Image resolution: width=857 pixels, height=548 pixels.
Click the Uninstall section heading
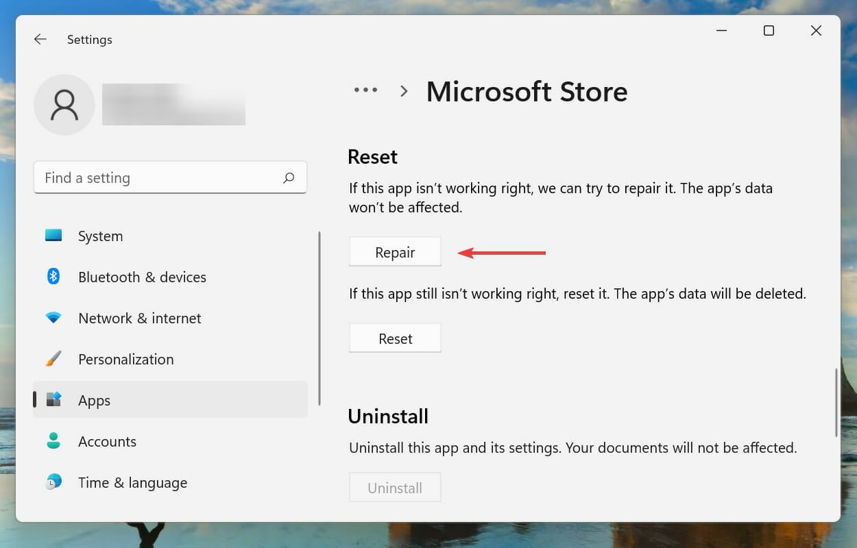coord(388,416)
